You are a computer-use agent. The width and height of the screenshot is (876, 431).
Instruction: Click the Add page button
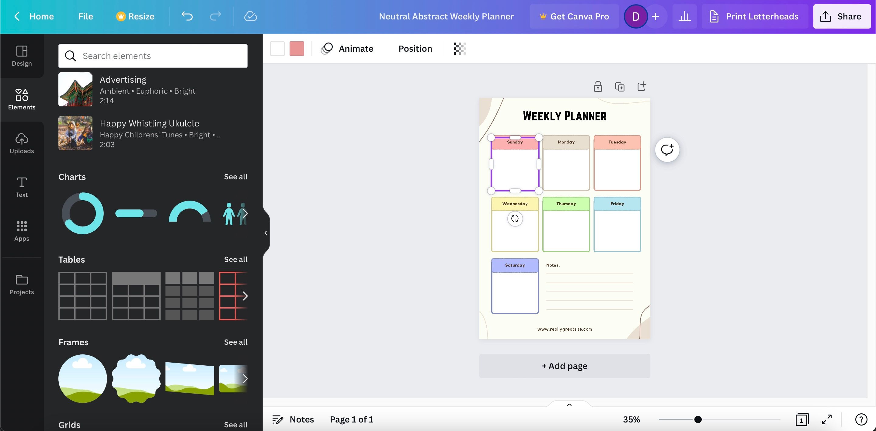(x=565, y=366)
